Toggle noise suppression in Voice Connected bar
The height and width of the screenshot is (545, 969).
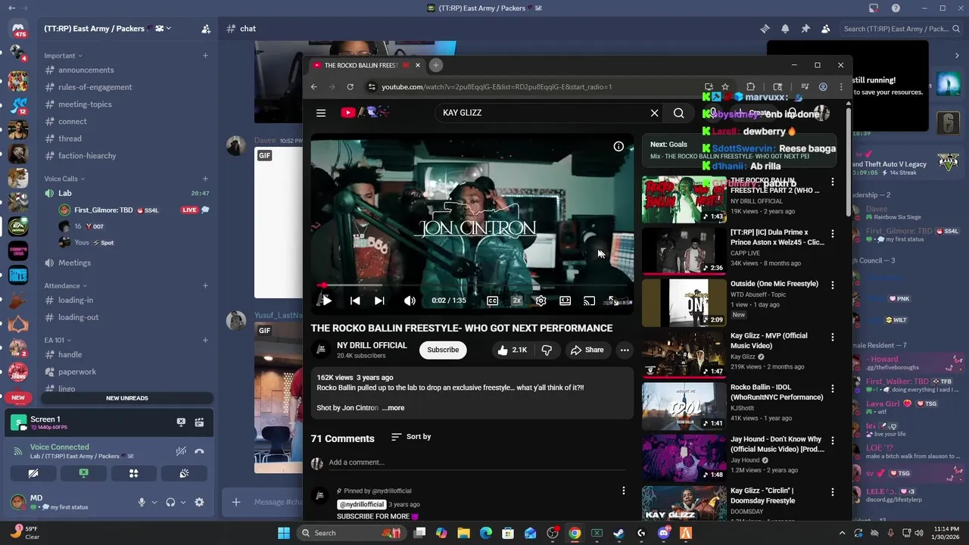(x=181, y=451)
